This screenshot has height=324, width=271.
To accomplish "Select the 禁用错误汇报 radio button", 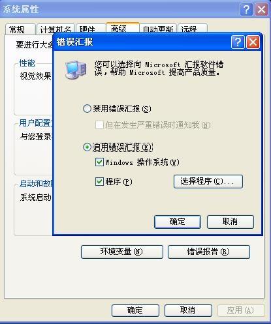I will [x=87, y=108].
